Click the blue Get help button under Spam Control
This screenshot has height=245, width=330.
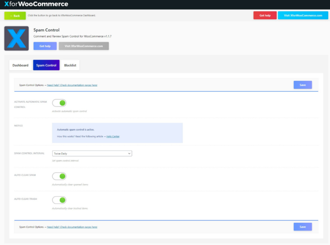click(x=45, y=46)
